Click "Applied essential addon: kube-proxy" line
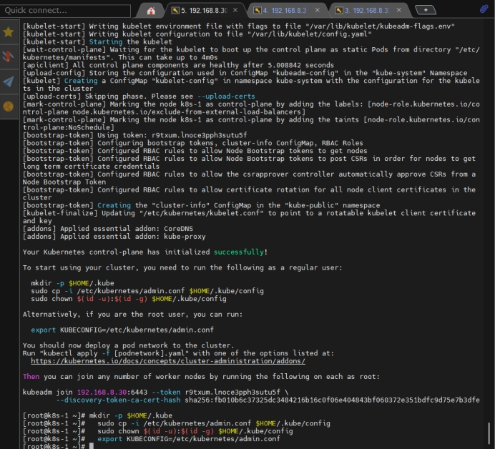495x449 pixels. pyautogui.click(x=114, y=237)
